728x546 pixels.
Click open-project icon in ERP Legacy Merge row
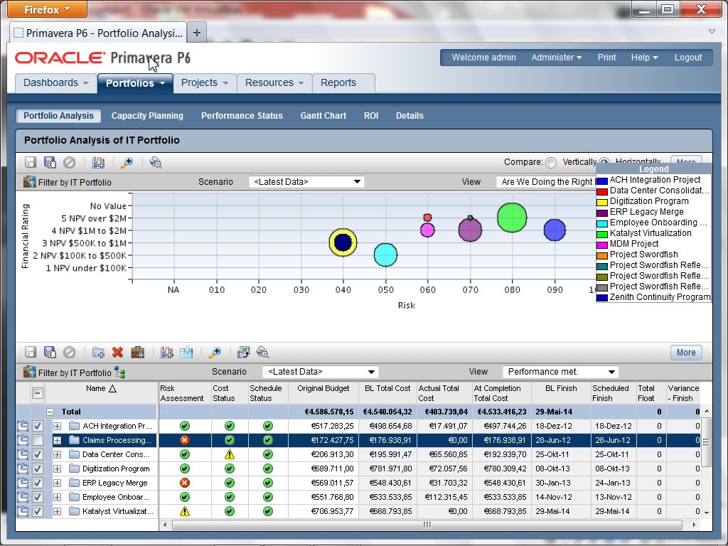[22, 483]
